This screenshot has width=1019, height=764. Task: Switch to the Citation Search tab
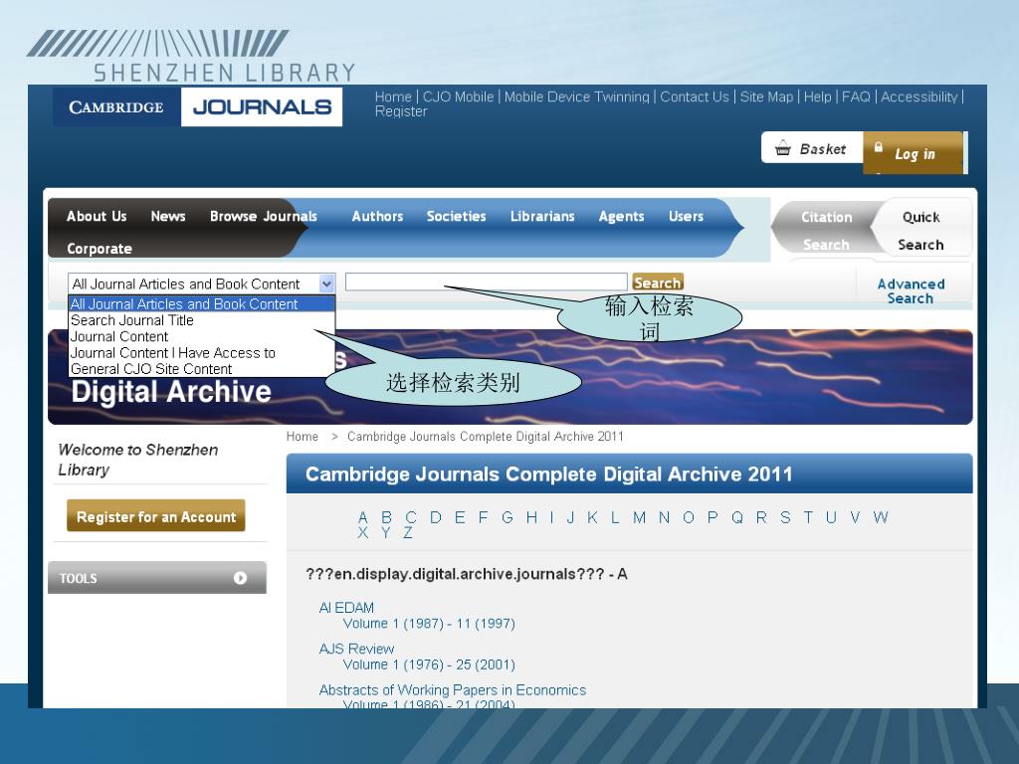point(826,231)
